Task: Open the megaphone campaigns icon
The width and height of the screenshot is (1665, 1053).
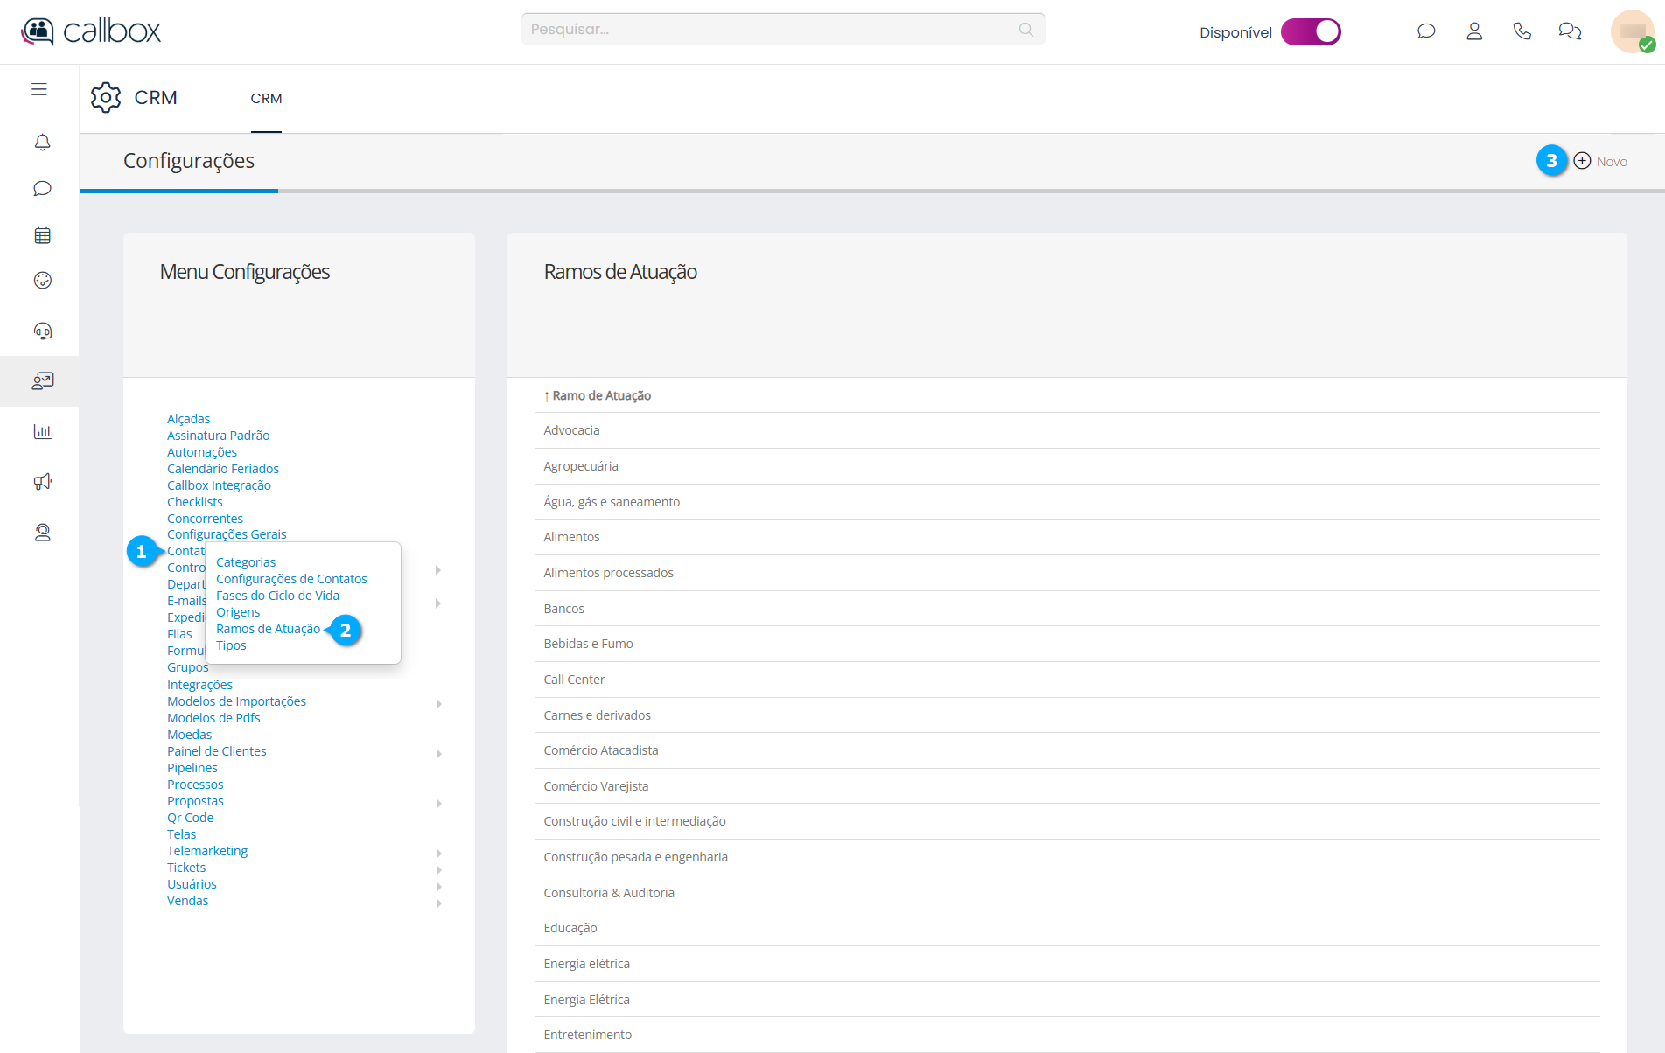Action: pyautogui.click(x=42, y=482)
